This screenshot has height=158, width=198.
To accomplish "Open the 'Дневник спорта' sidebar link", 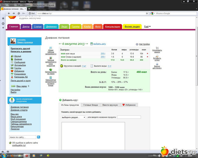I will [x=20, y=110].
